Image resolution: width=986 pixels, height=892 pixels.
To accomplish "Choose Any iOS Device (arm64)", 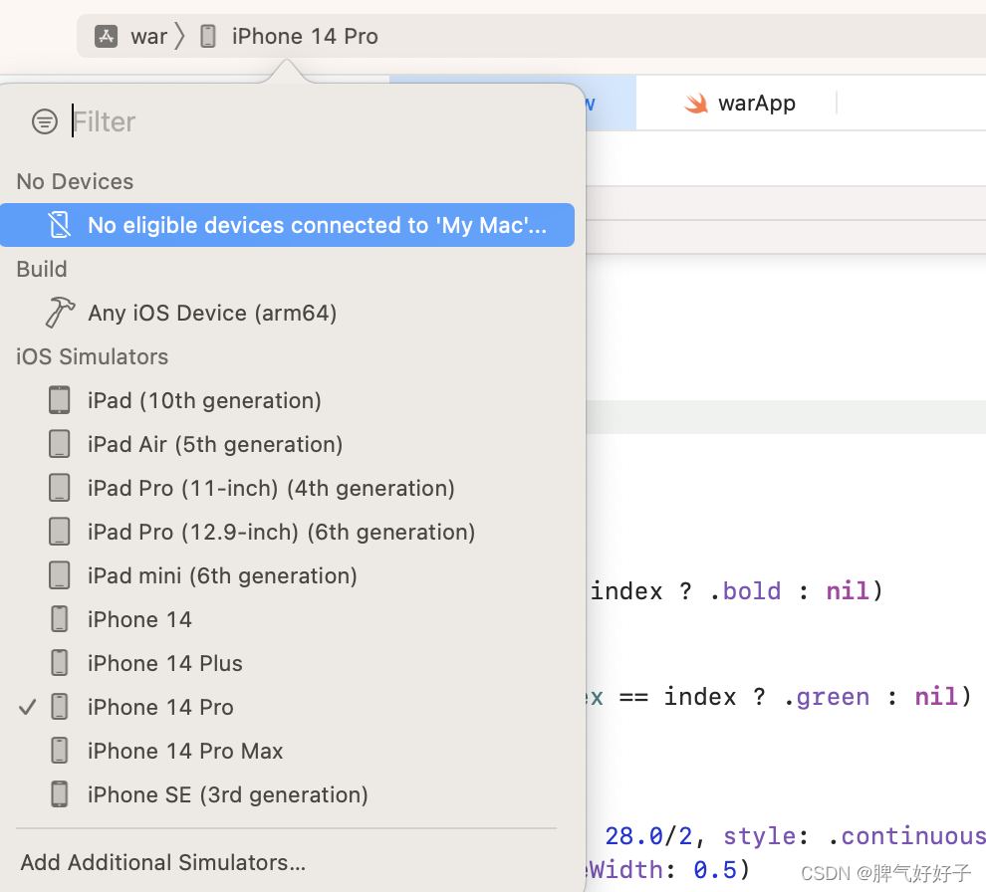I will pos(212,313).
